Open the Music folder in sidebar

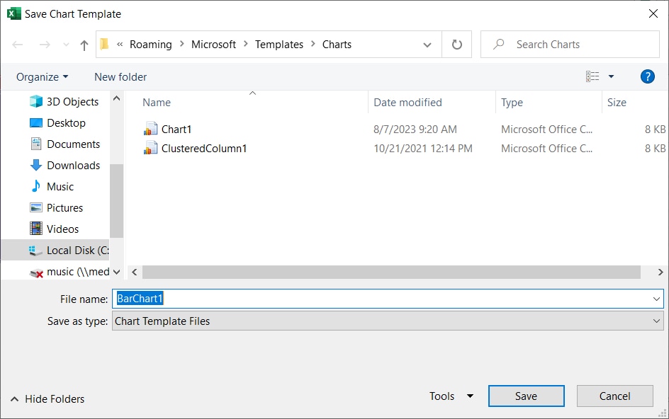coord(60,187)
